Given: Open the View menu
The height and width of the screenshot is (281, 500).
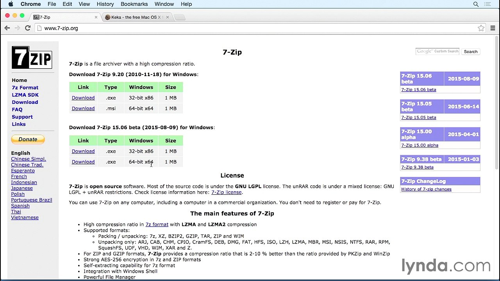Looking at the screenshot, I should (x=84, y=4).
